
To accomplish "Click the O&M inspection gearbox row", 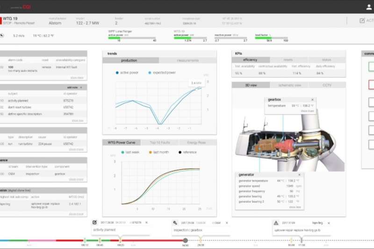I will click(x=43, y=174).
